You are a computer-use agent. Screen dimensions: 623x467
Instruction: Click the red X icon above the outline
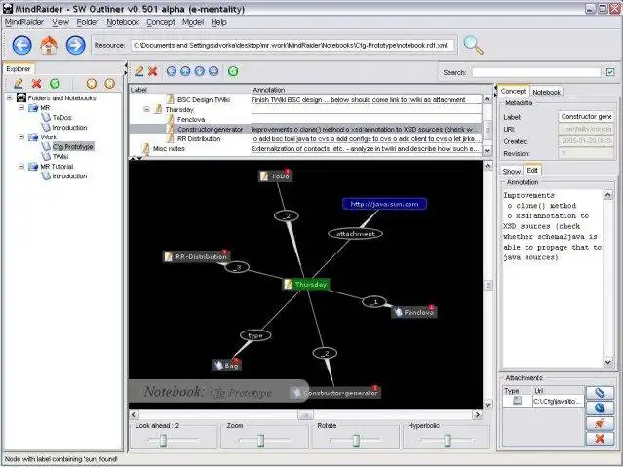click(152, 71)
